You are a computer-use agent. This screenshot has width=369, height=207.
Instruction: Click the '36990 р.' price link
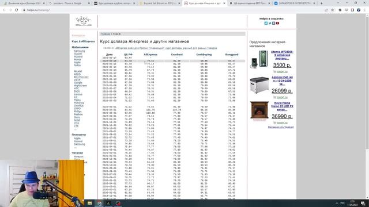click(x=282, y=116)
